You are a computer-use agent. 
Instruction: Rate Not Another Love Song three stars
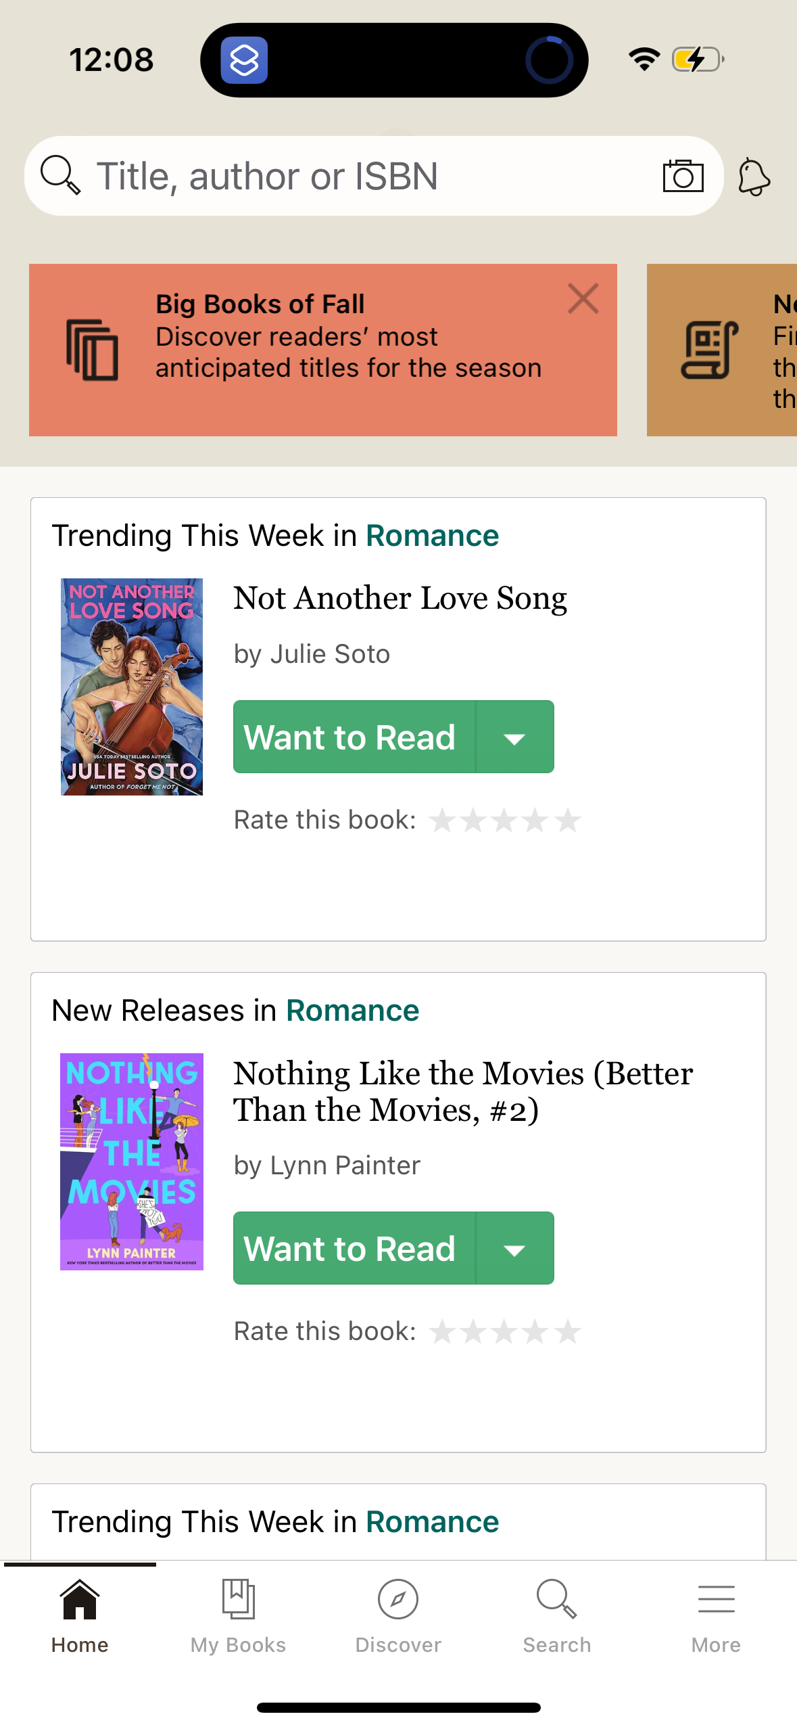coord(504,819)
